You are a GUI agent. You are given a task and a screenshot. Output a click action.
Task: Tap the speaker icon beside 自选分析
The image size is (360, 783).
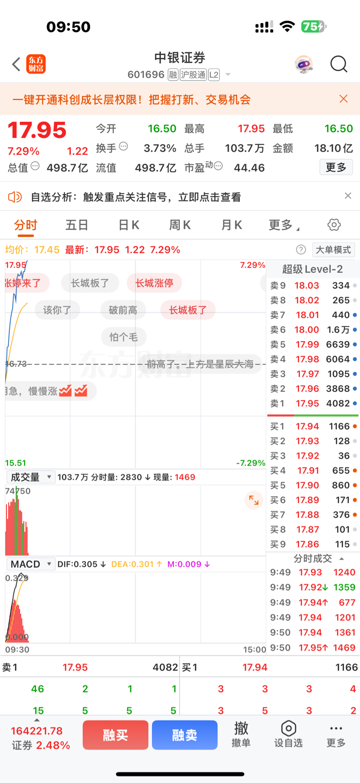coord(15,197)
